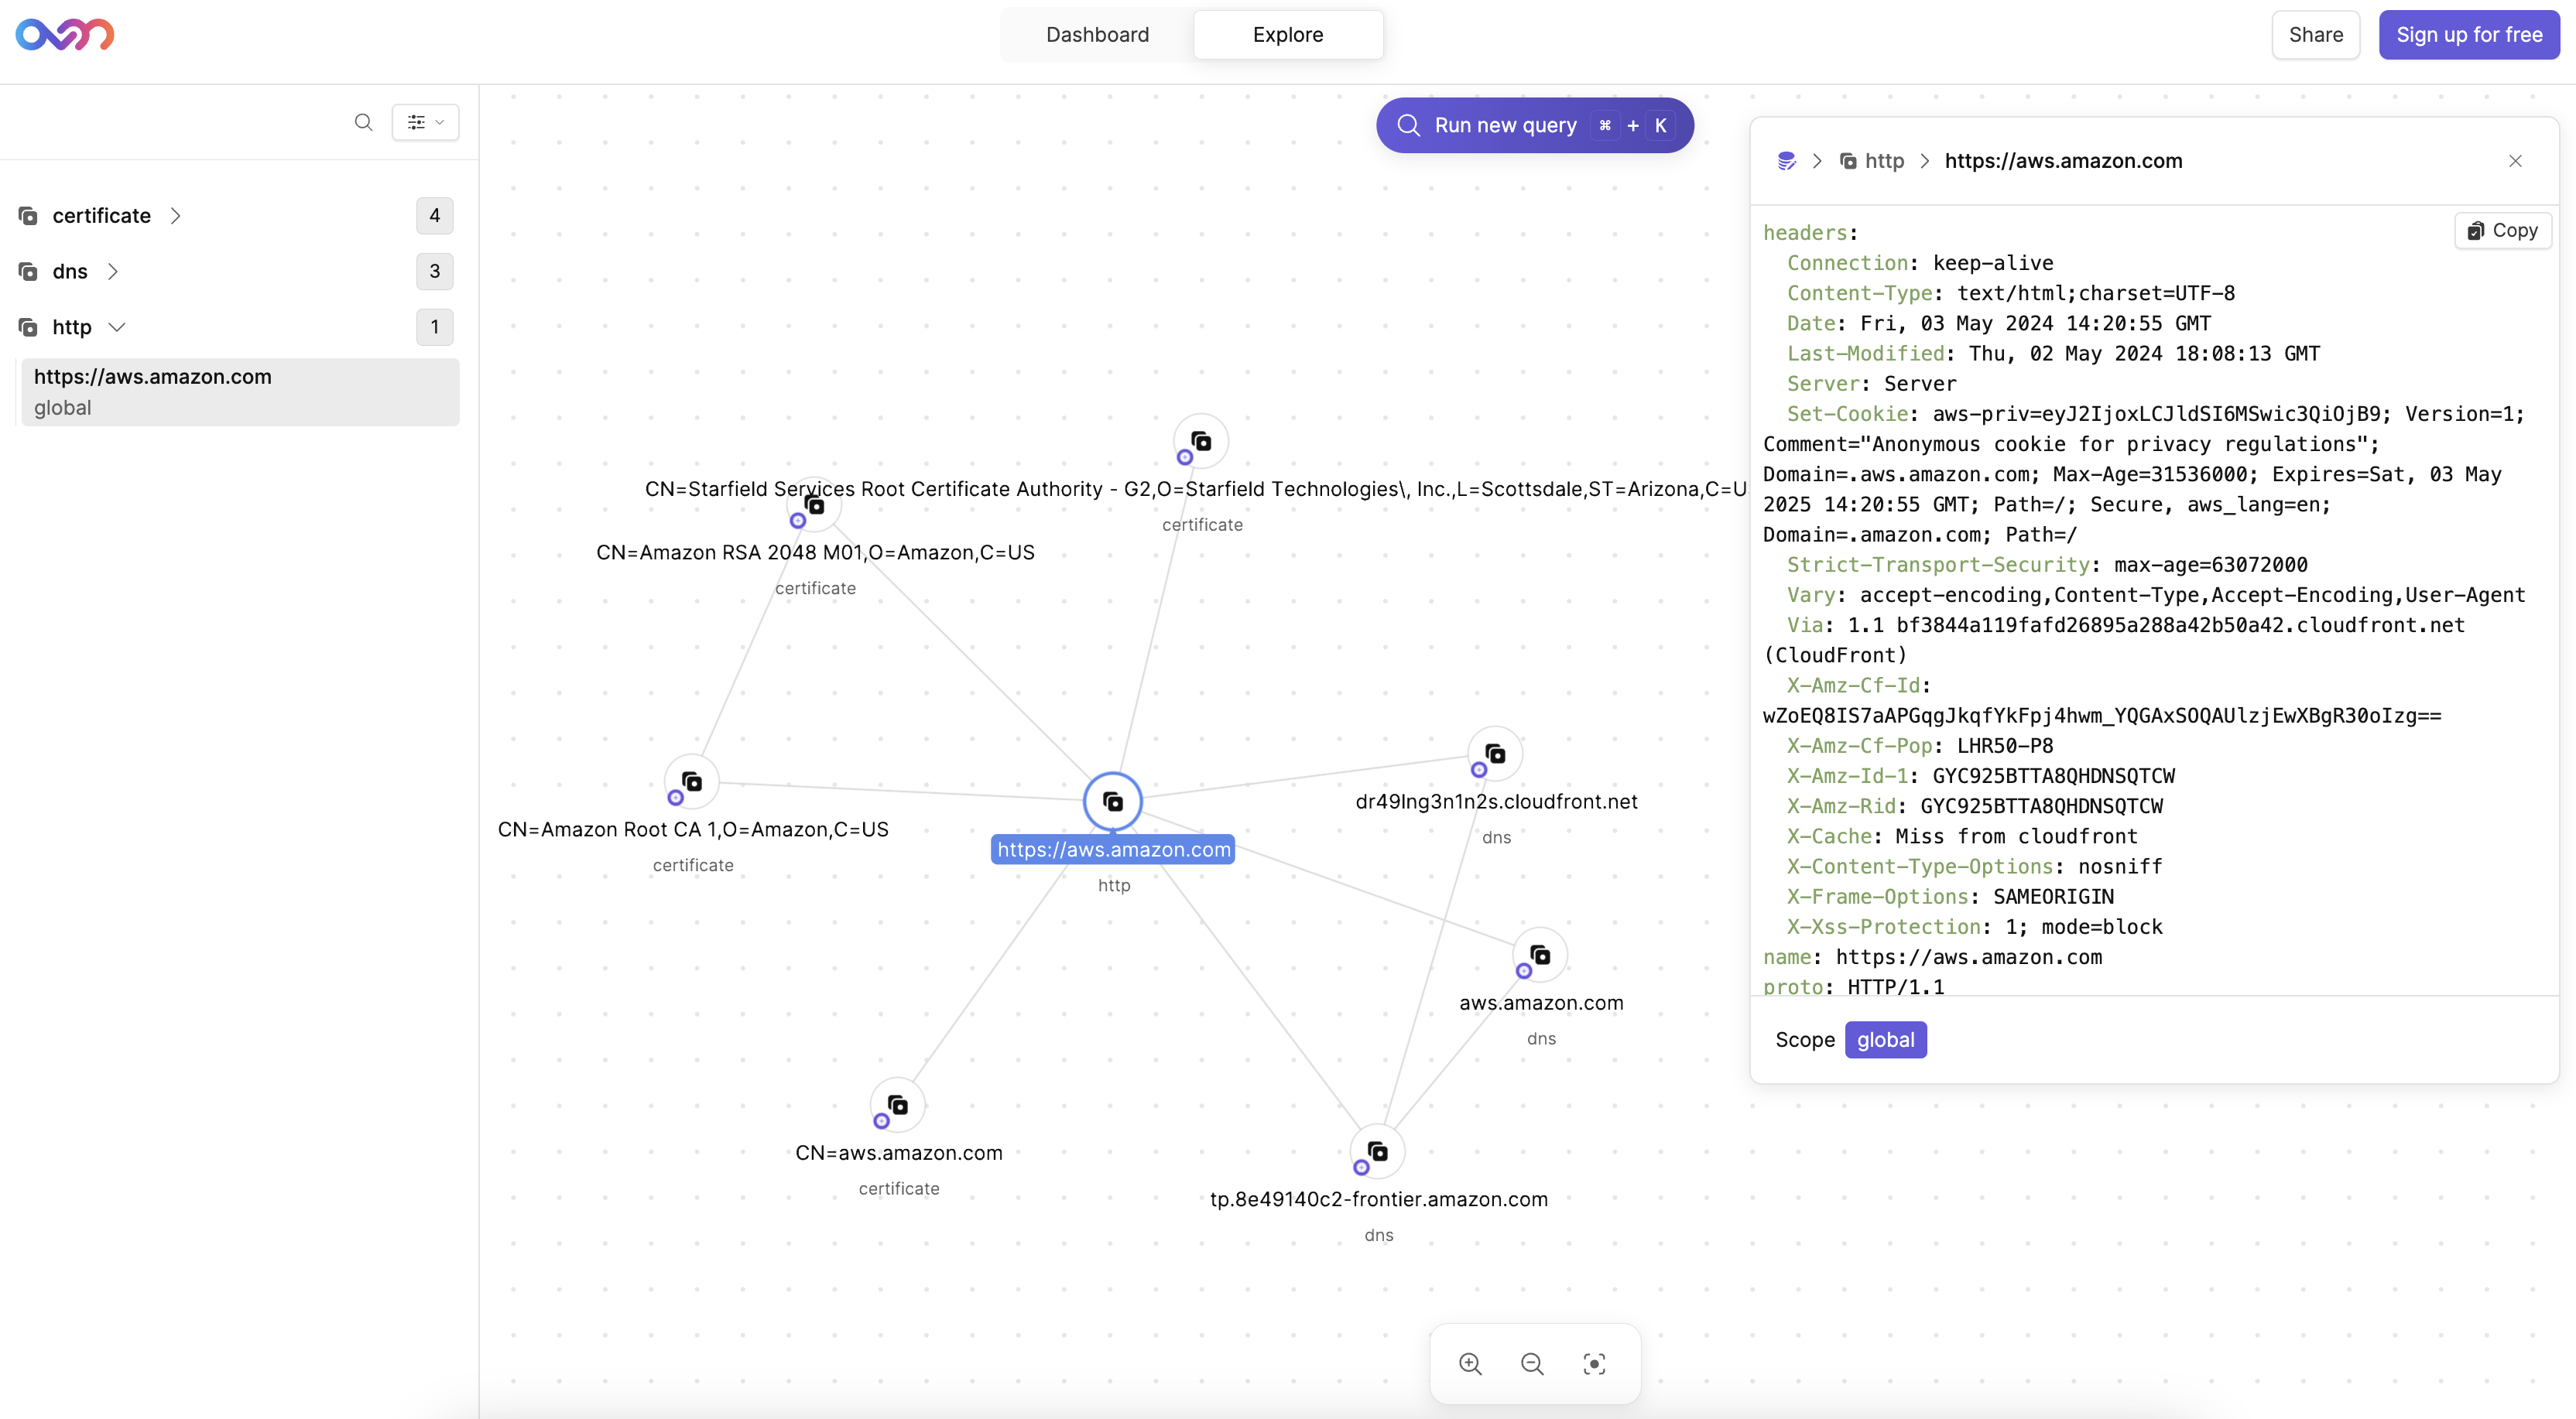Click the X-Amz-Cf-Pop LHR50-P8 line
This screenshot has height=1419, width=2576.
(1920, 745)
